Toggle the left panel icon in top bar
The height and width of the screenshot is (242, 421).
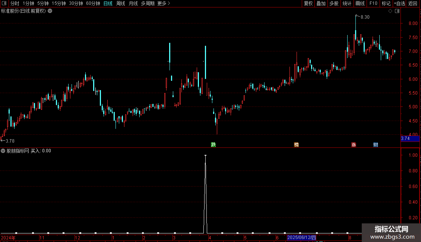click(4, 3)
